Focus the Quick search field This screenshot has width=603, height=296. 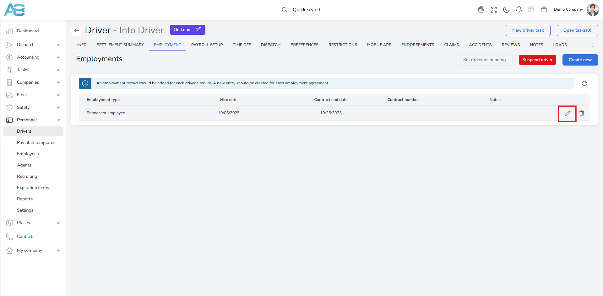[x=307, y=10]
